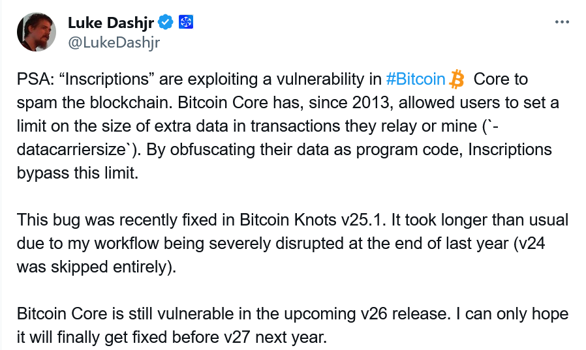The width and height of the screenshot is (586, 350).
Task: Click the phrase was skipped entirely
Action: 97,267
